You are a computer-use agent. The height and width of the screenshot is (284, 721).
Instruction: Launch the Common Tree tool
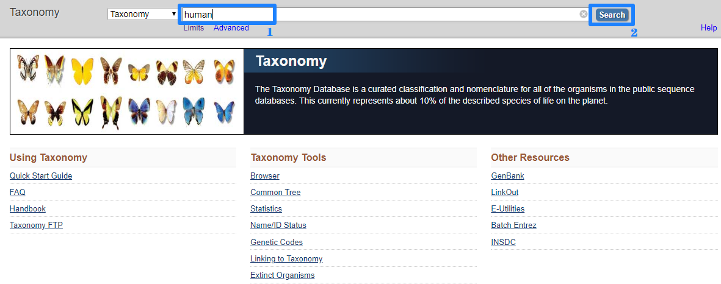275,192
